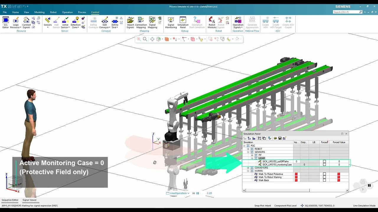Screen dimensions: 378x212
Task: Switch to the Robot ribbon tab
Action: pos(53,12)
